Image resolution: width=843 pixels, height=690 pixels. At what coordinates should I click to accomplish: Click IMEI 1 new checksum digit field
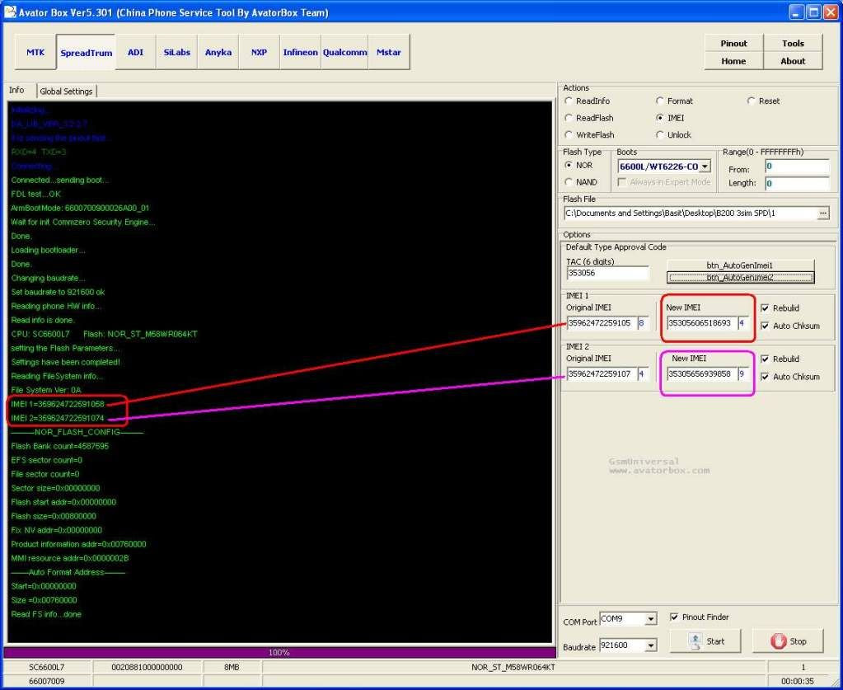click(x=743, y=323)
